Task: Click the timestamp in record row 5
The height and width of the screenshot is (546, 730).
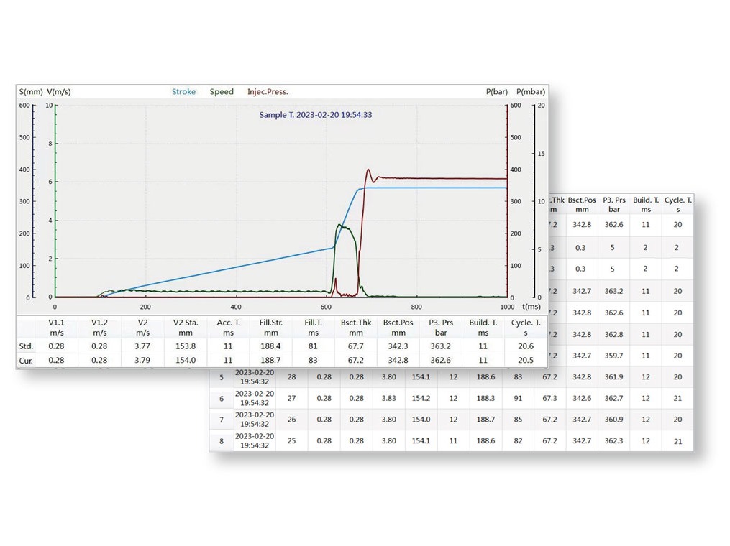Action: coord(255,377)
